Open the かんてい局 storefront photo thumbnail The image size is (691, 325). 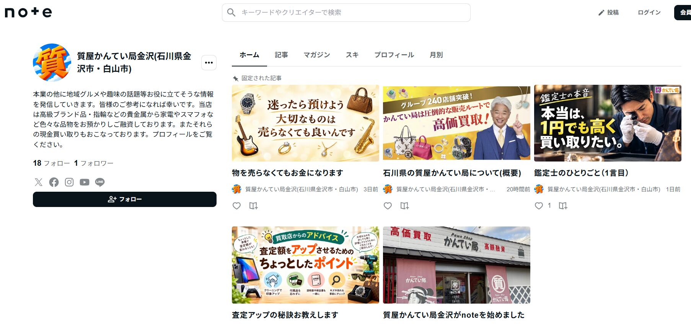(456, 265)
